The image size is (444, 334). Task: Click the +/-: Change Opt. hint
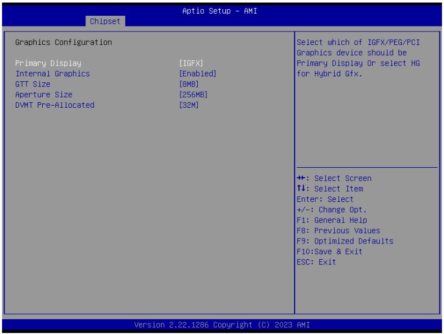point(332,210)
